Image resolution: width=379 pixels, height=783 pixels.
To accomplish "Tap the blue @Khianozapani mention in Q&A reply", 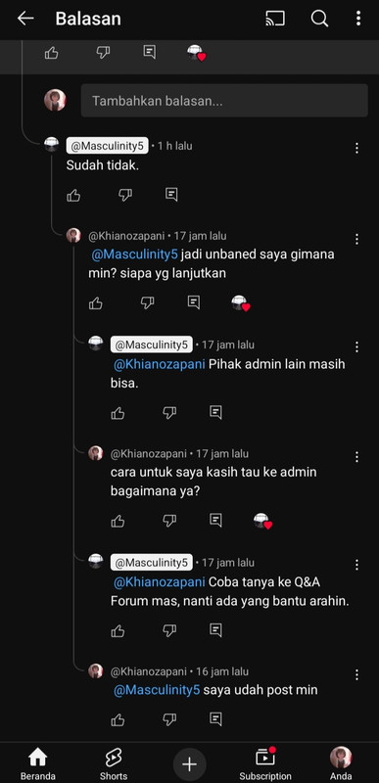I will pos(160,582).
